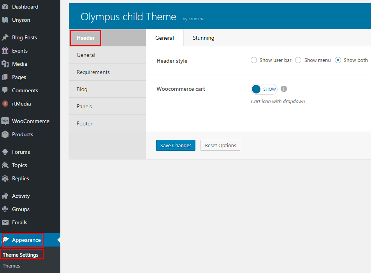
Task: Select the Show both radio option
Action: [x=338, y=60]
